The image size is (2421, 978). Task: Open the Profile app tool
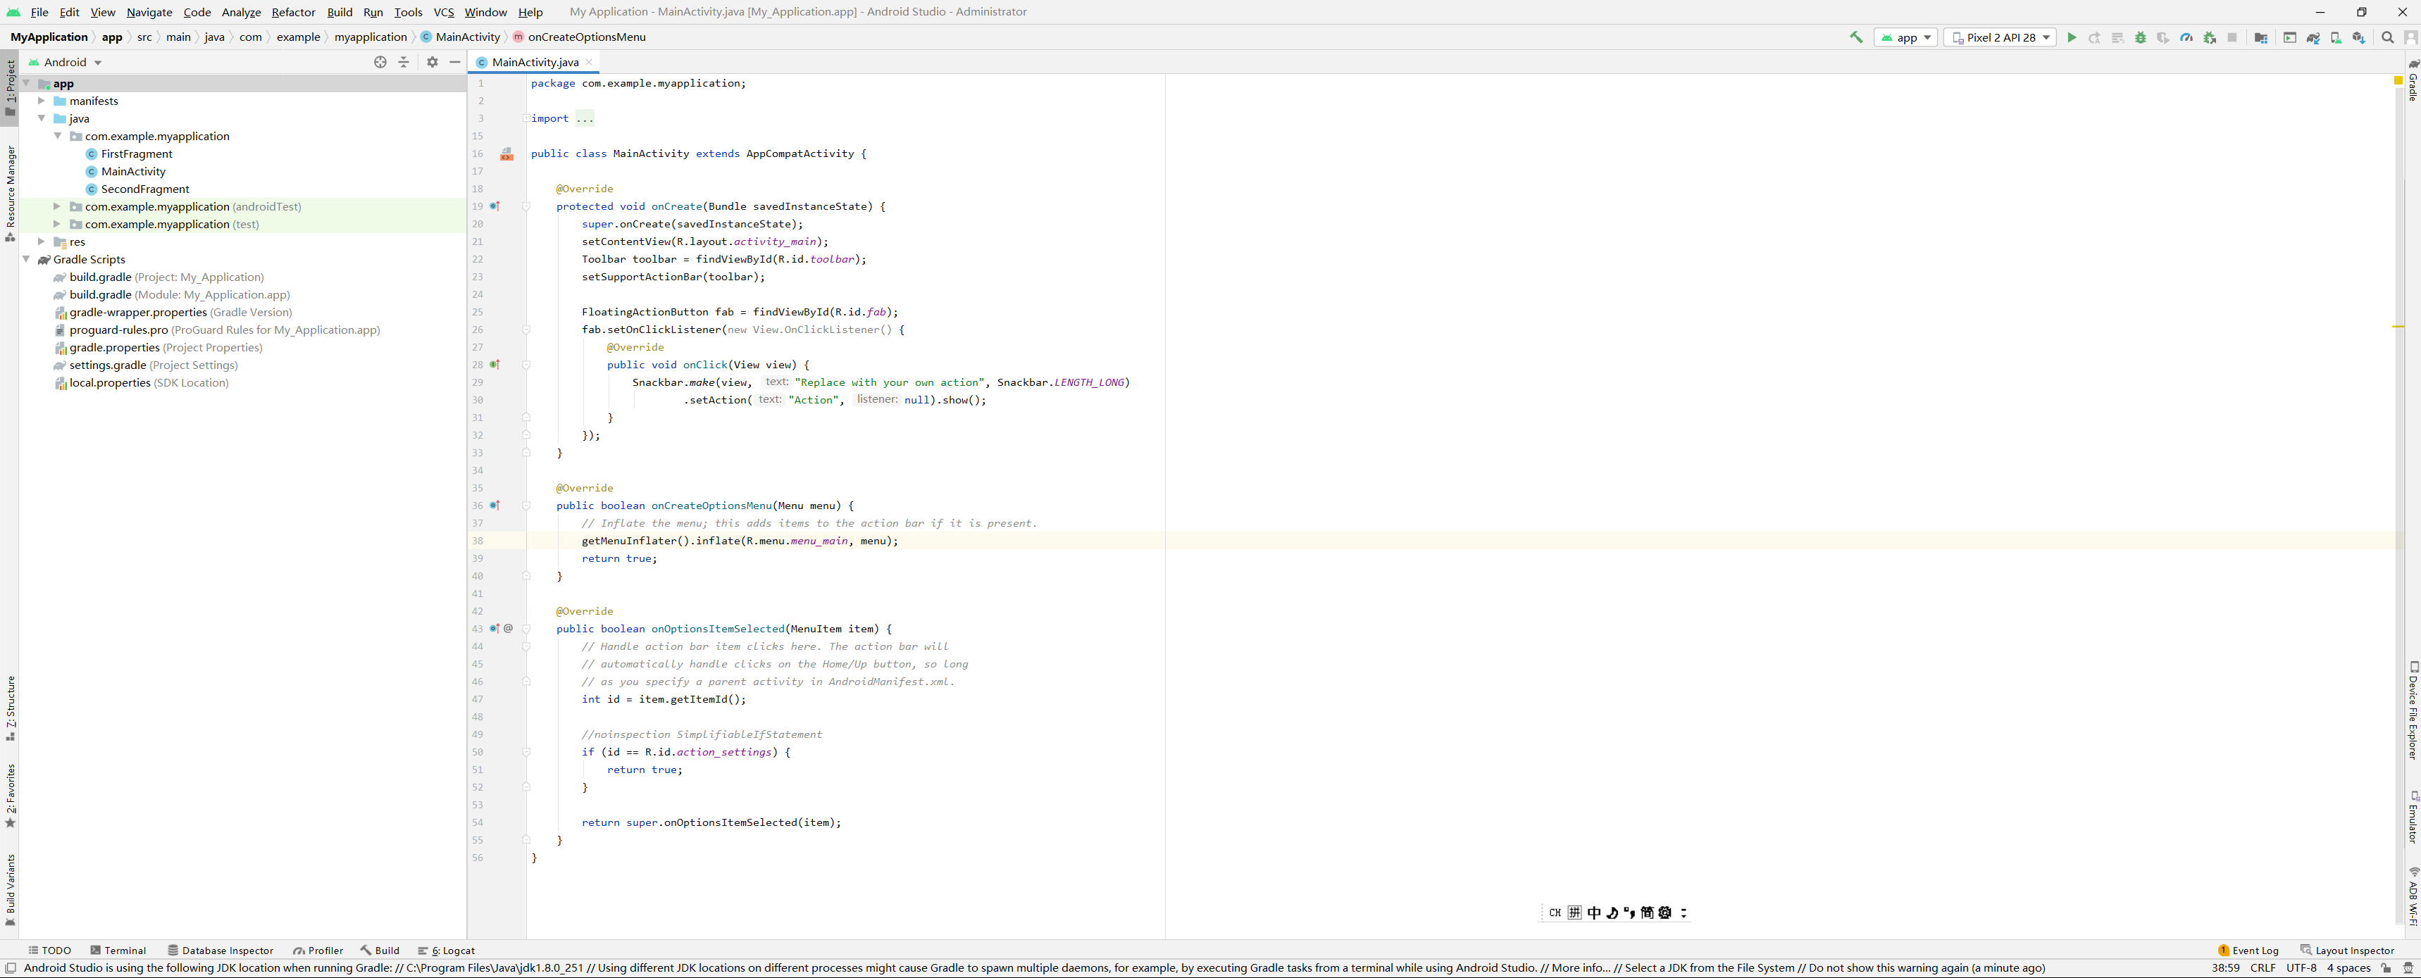[2186, 37]
